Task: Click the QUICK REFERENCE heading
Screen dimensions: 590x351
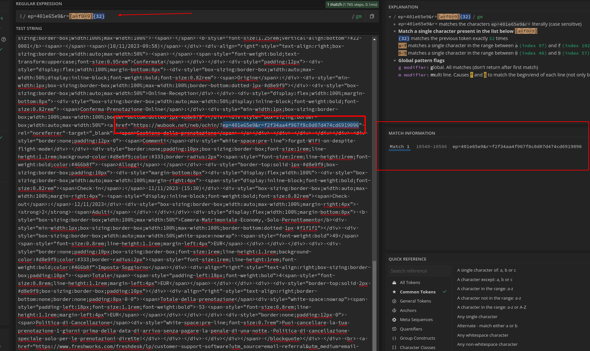Action: [x=407, y=259]
